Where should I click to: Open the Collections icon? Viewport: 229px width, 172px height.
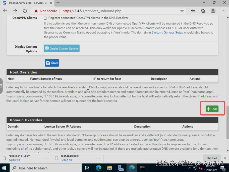click(203, 11)
